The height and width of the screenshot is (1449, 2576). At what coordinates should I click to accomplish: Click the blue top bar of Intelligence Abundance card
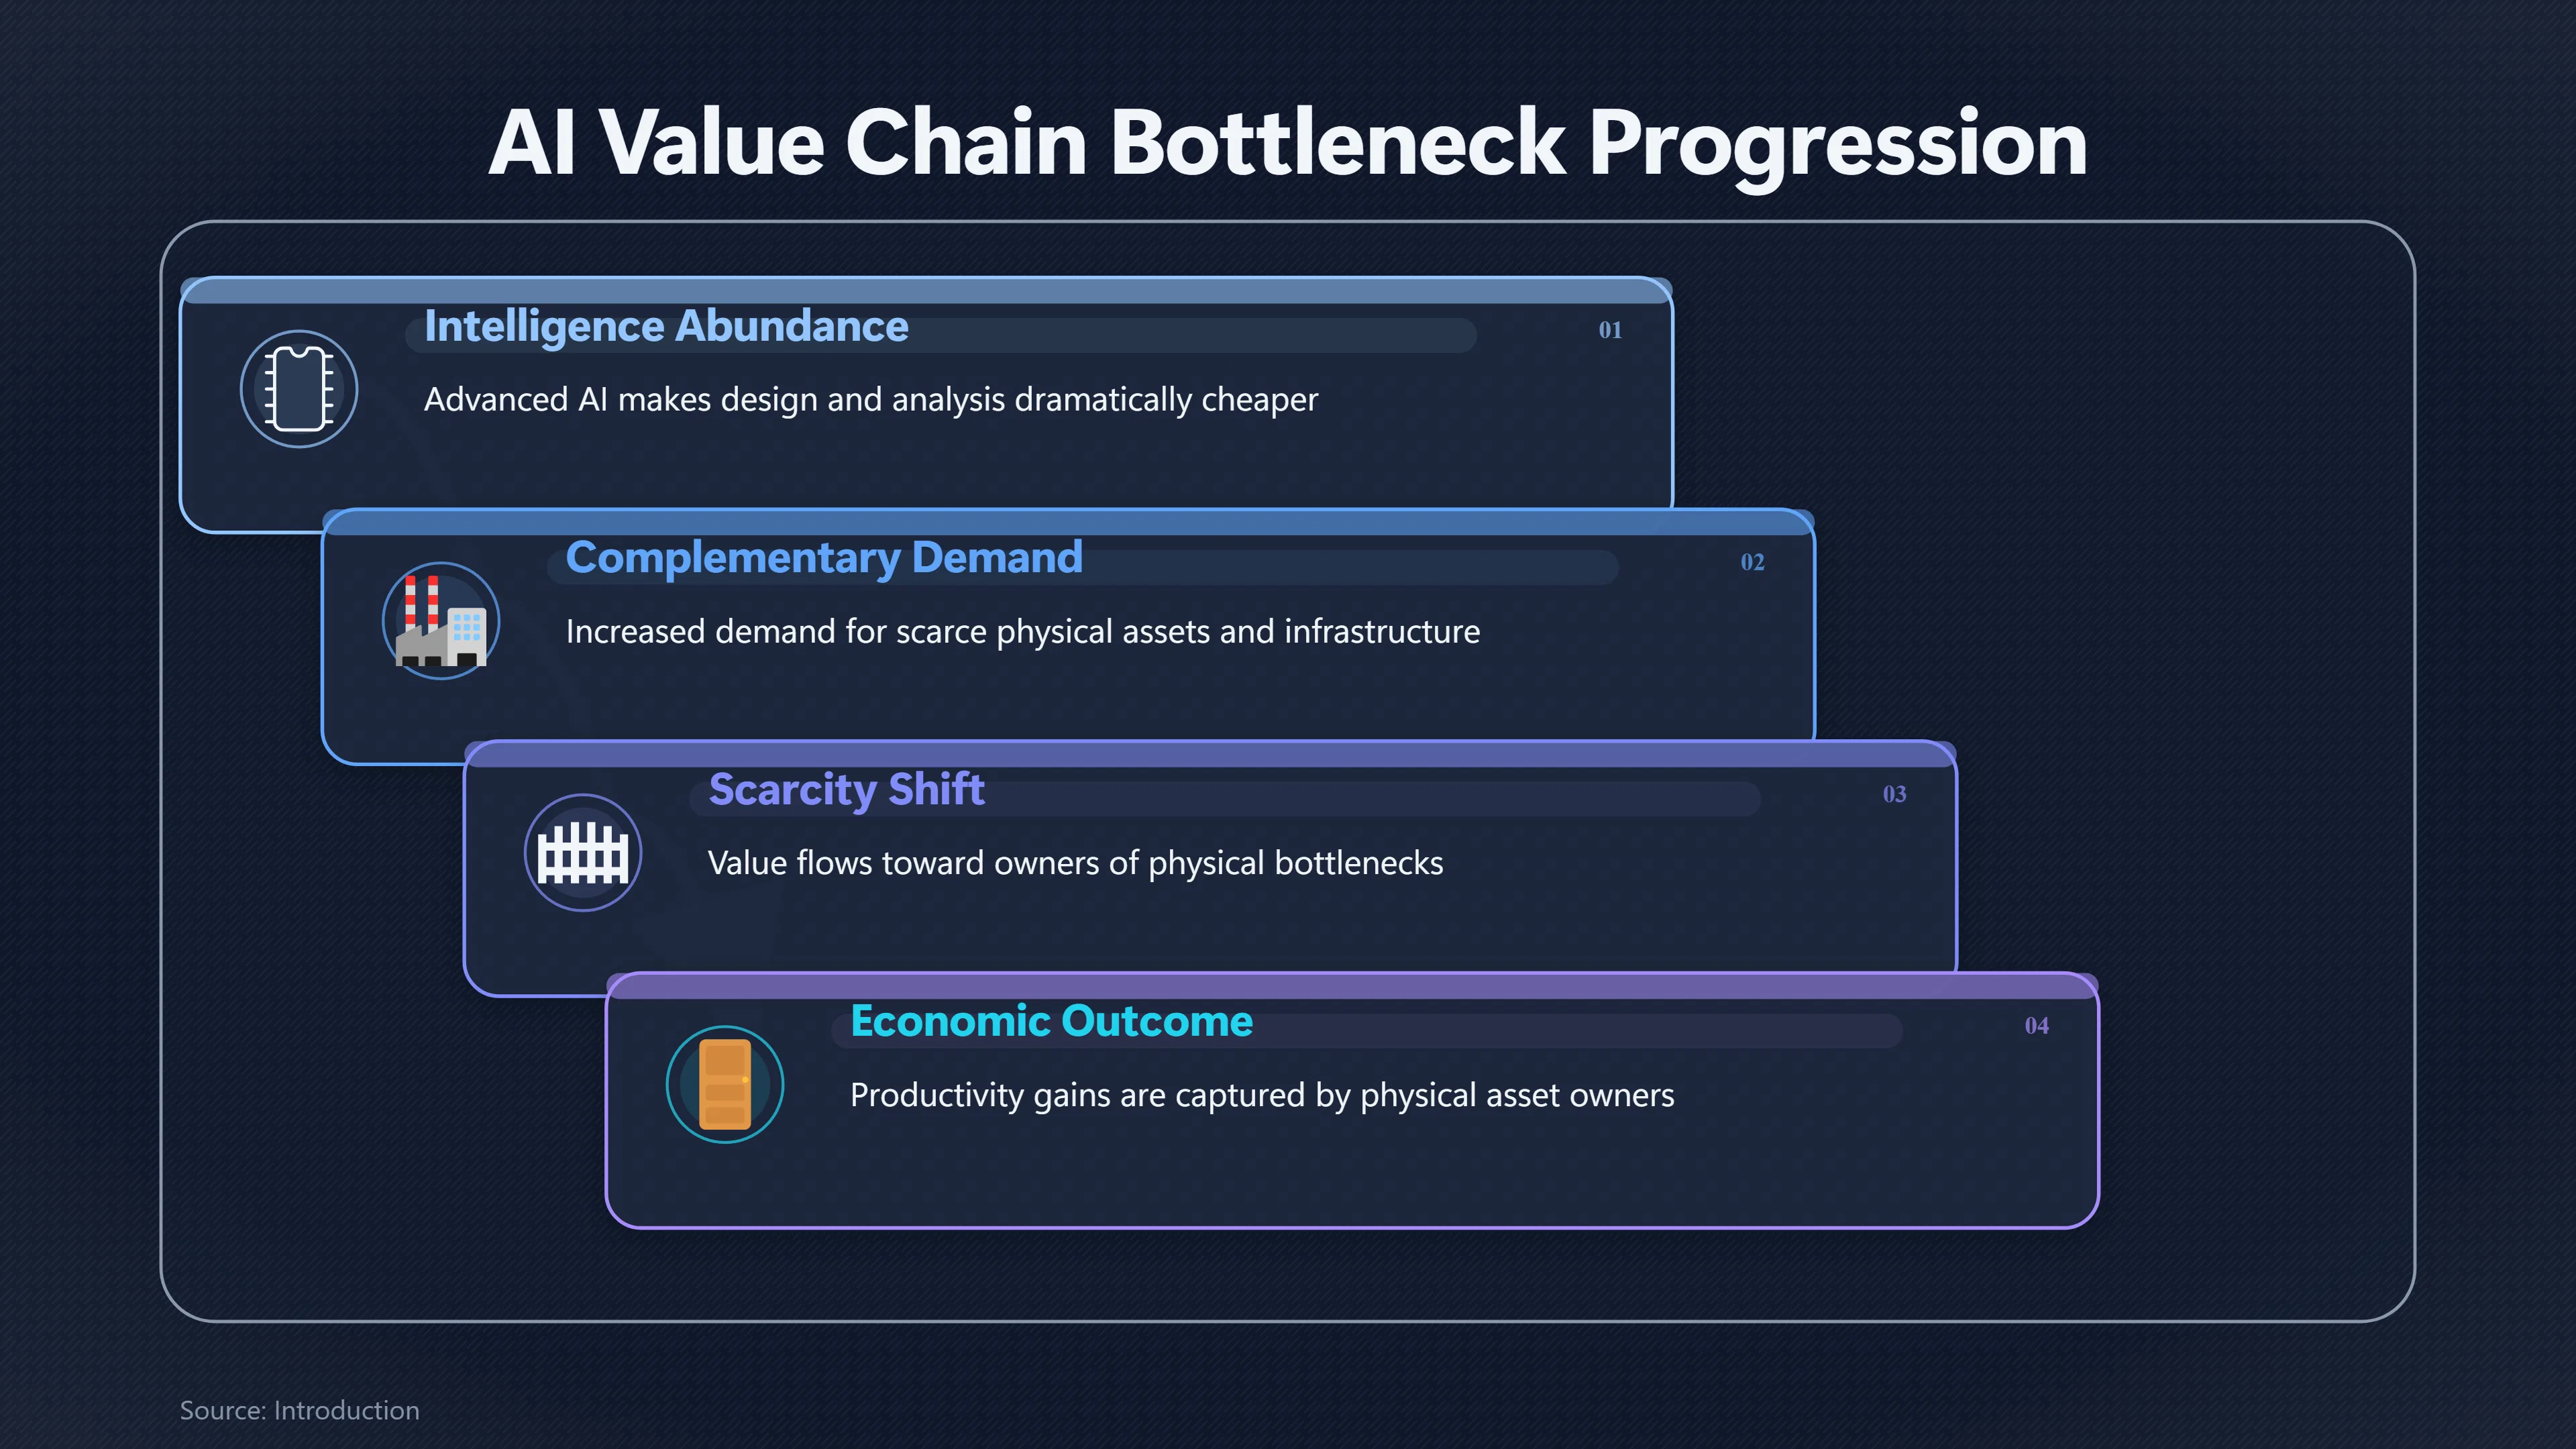(926, 290)
